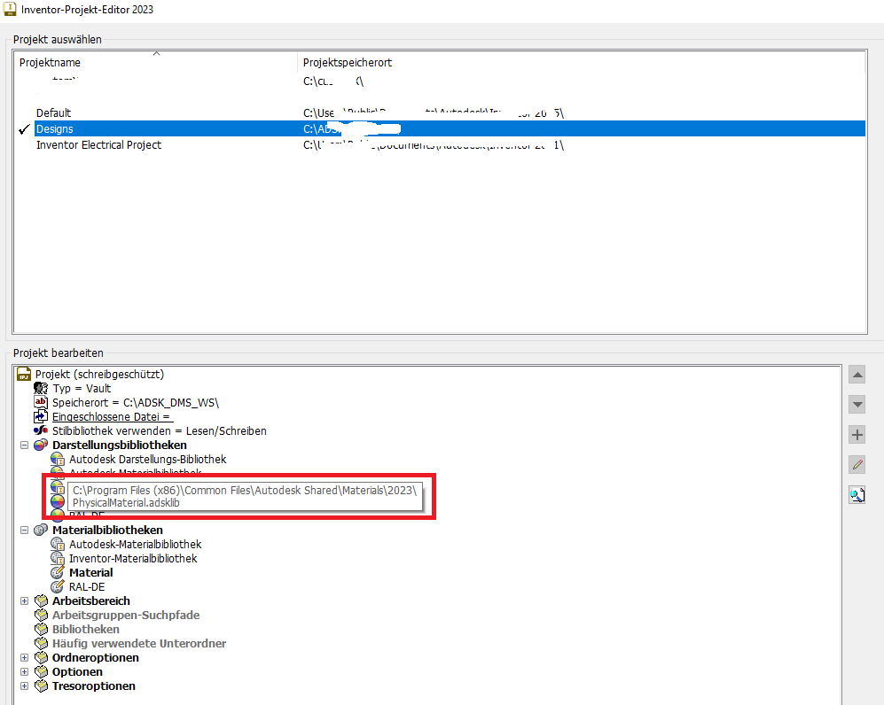Collapse the Darstellungsbibliotheken node
This screenshot has width=884, height=705.
point(24,445)
